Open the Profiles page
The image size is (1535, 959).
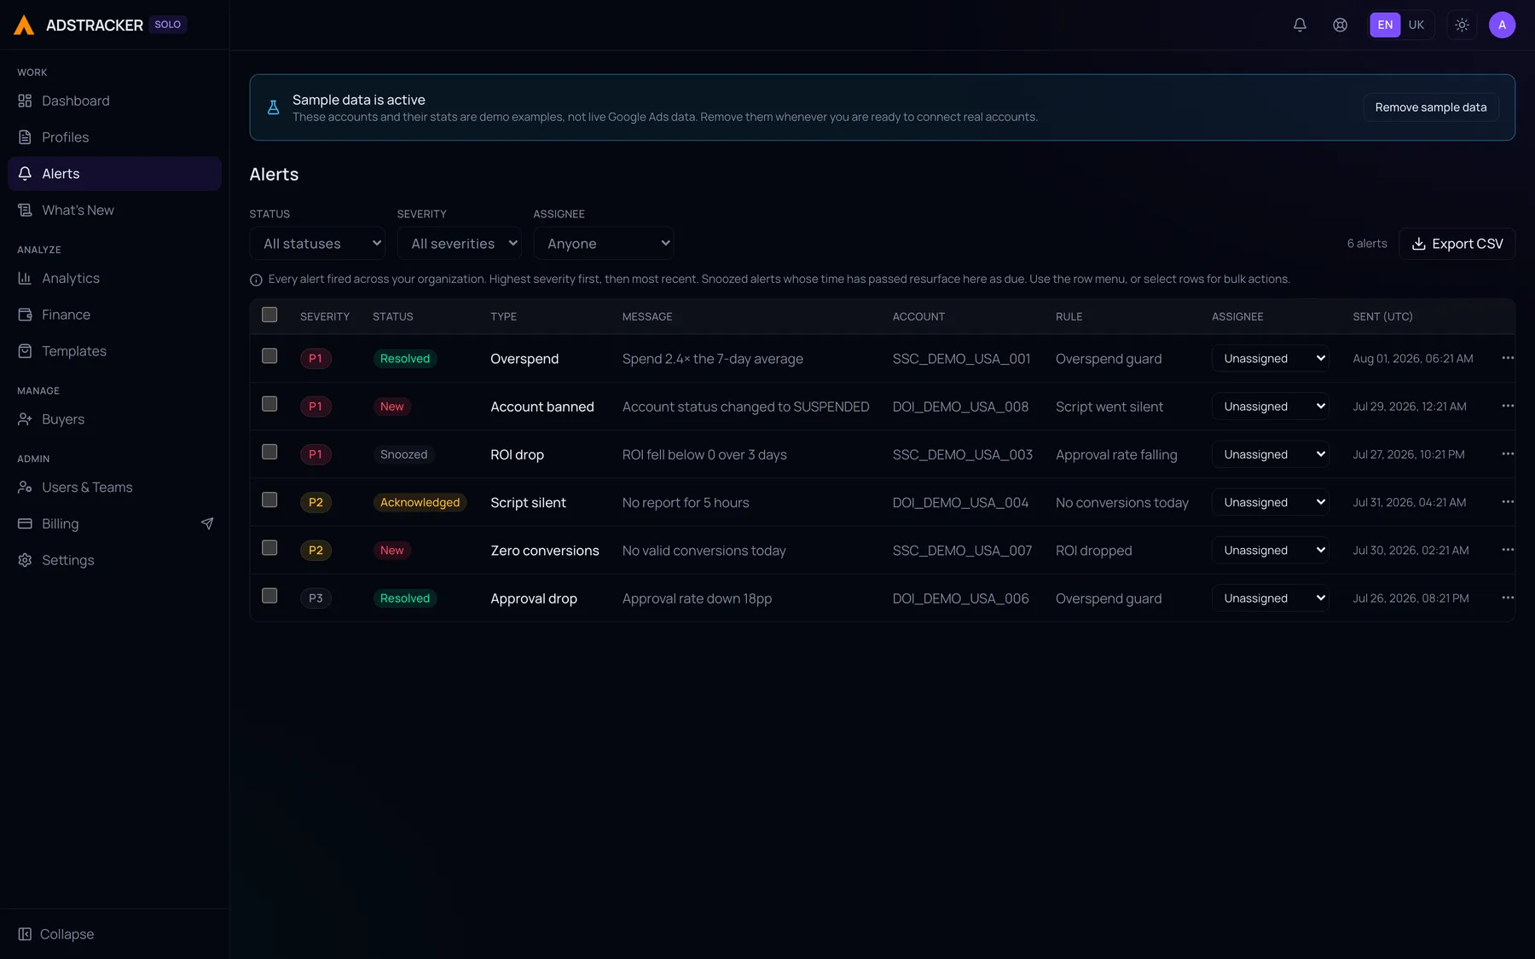[x=114, y=137]
